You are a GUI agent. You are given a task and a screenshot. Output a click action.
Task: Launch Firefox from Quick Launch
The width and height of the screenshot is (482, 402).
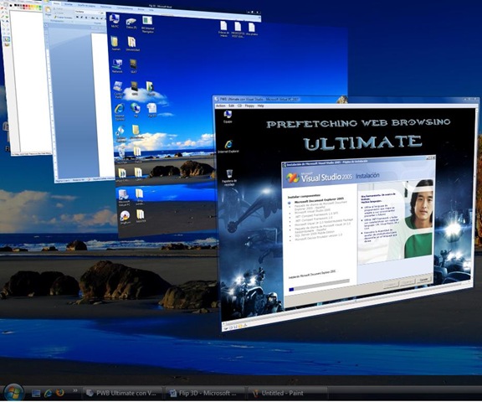click(x=60, y=393)
